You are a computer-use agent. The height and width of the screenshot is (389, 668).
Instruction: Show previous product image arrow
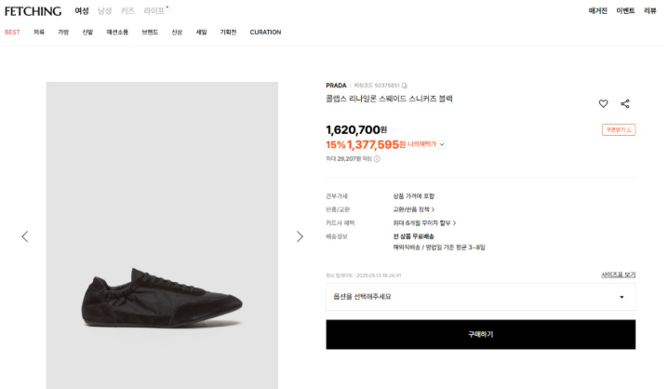click(x=25, y=236)
